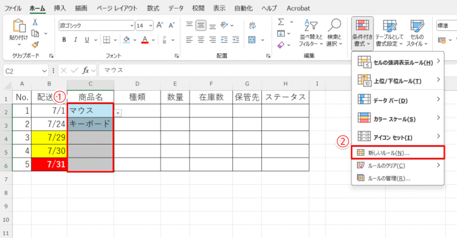
Task: Open 上位/下位ルール(T) submenu
Action: [x=398, y=80]
